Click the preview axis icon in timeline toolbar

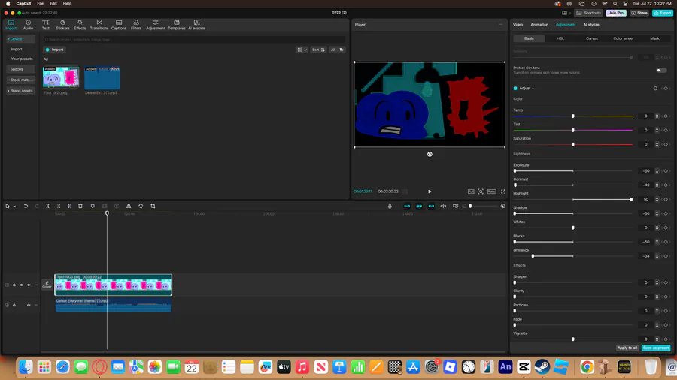(443, 206)
